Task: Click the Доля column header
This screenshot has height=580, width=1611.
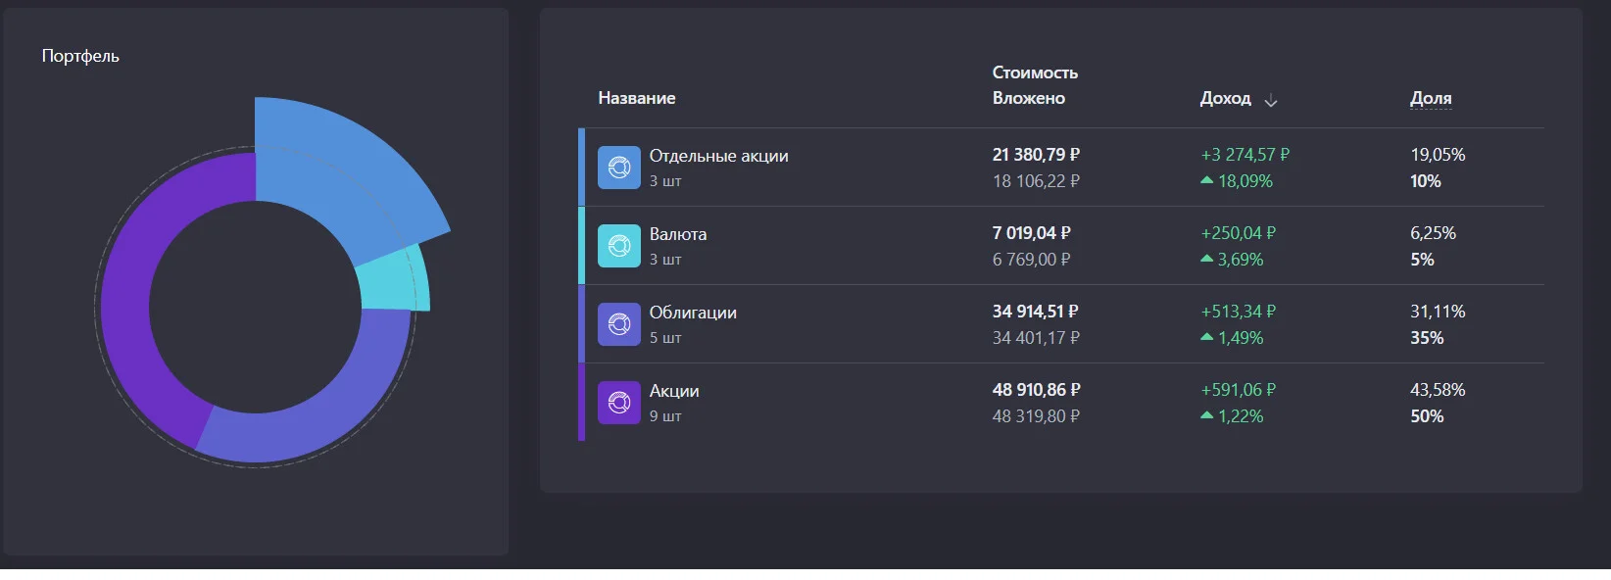Action: [1431, 98]
